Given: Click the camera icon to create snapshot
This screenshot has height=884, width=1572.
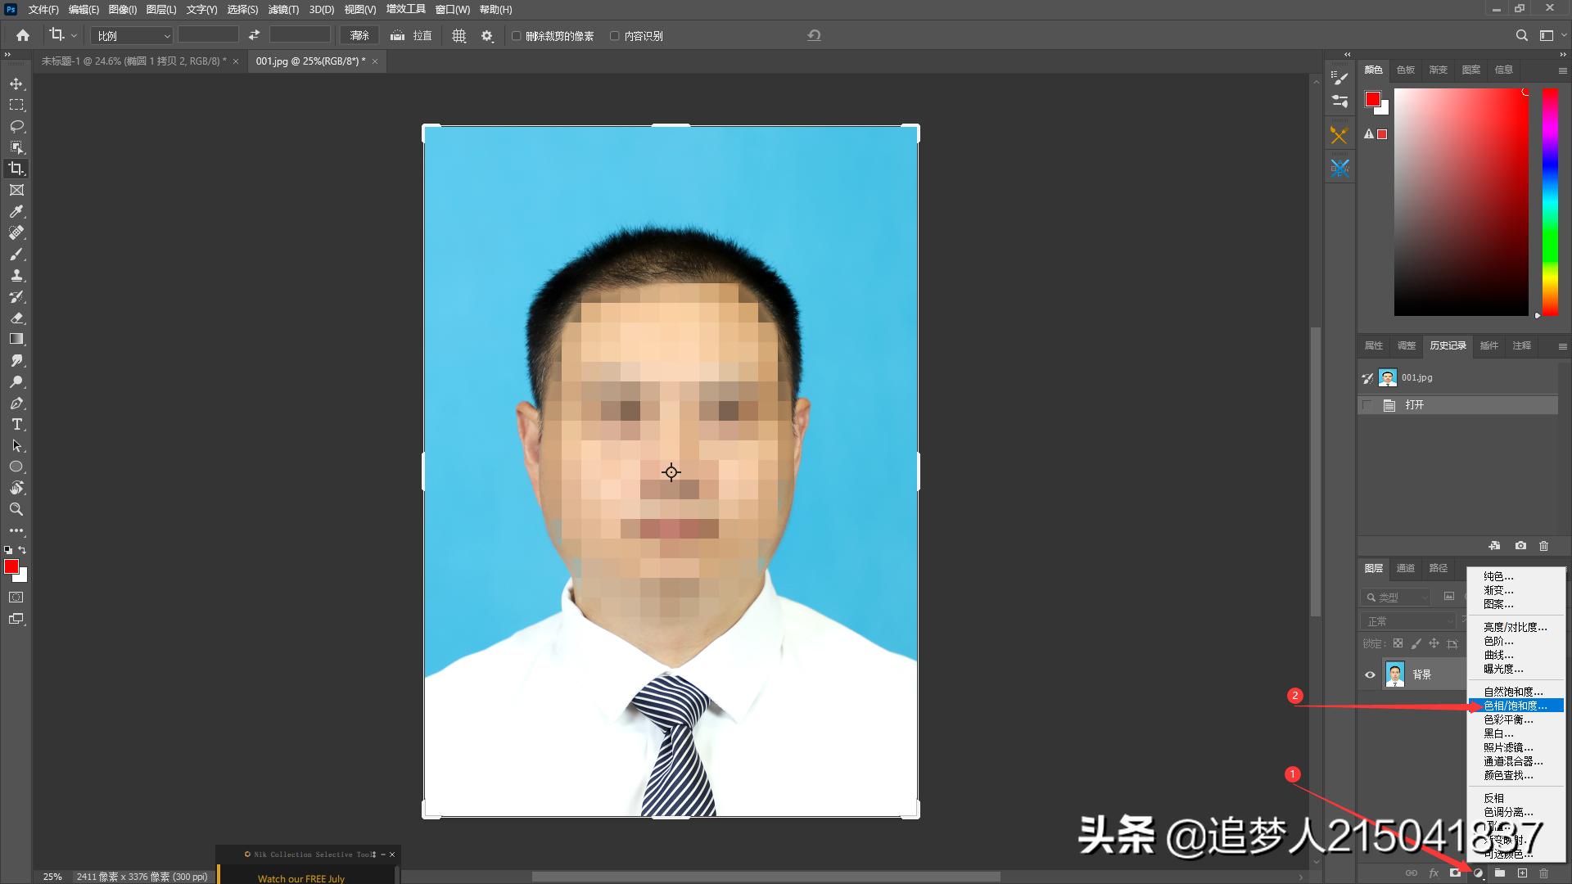Looking at the screenshot, I should pos(1520,545).
